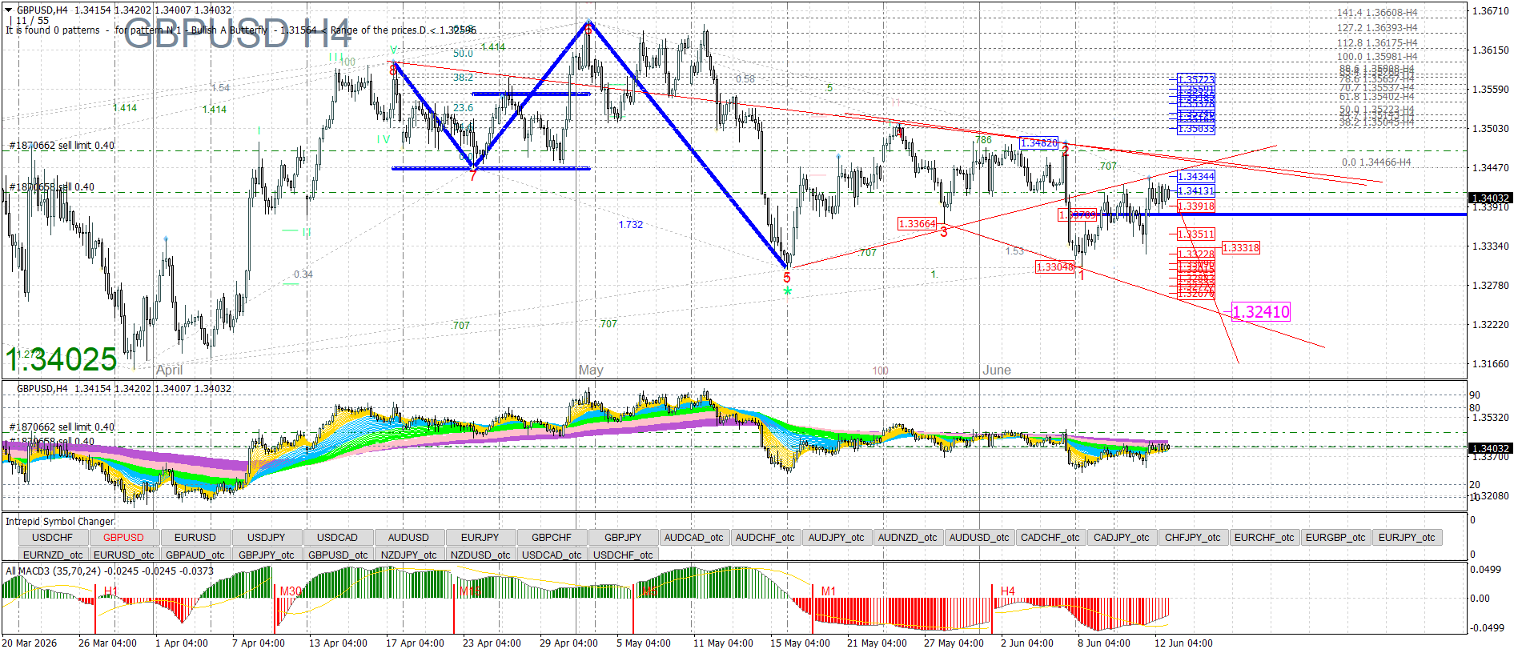The image size is (1518, 653).
Task: Choose the EURJPY_otc button
Action: [x=1407, y=538]
